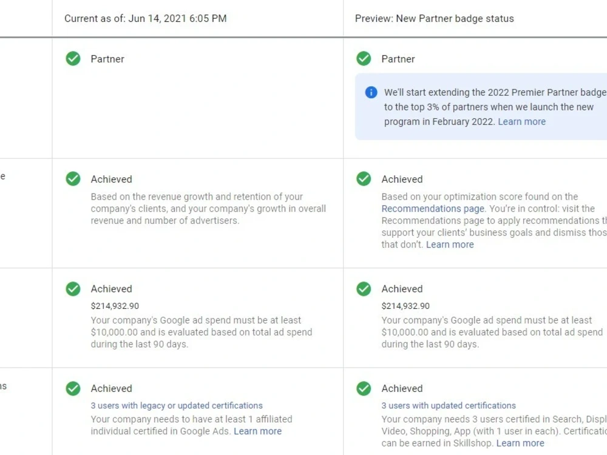This screenshot has height=455, width=607.
Task: Click "Your company needs to have at least 1 affiliated" text
Action: pyautogui.click(x=192, y=419)
